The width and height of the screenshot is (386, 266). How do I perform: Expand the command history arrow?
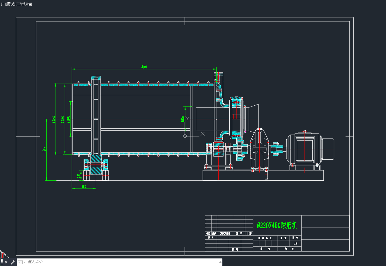click(220, 262)
